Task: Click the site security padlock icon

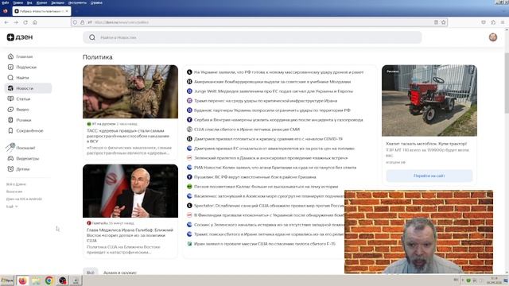Action: coord(83,22)
